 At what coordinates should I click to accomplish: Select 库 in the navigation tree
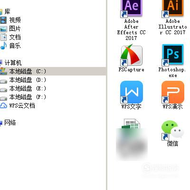click(7, 11)
